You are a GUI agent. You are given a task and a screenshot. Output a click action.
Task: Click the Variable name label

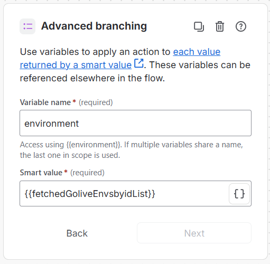(x=45, y=102)
